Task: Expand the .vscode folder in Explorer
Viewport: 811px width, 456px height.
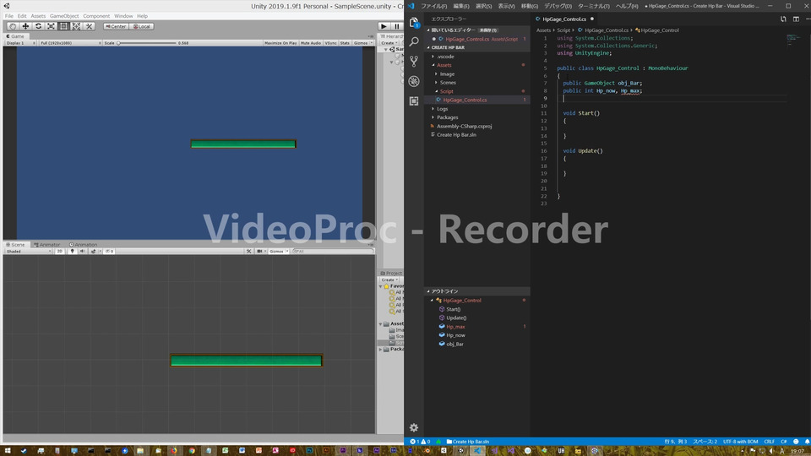Action: pos(445,57)
